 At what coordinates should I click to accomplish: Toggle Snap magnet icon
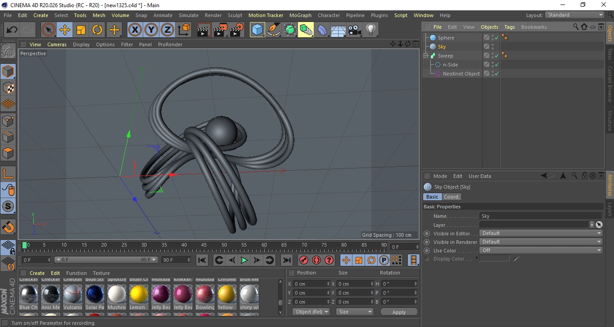tap(8, 227)
